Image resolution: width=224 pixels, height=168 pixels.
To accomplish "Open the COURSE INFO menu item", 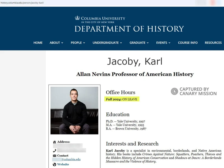I will pyautogui.click(x=188, y=43).
